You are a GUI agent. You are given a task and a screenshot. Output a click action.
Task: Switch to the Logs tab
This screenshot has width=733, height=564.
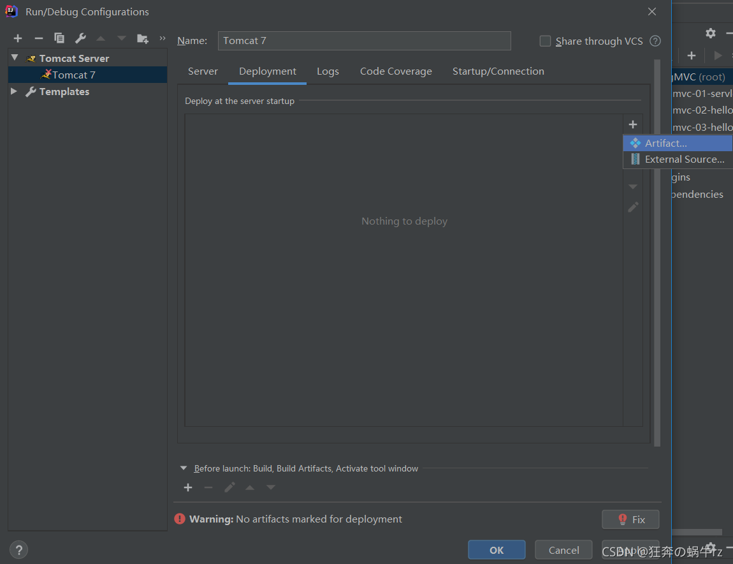pyautogui.click(x=328, y=71)
